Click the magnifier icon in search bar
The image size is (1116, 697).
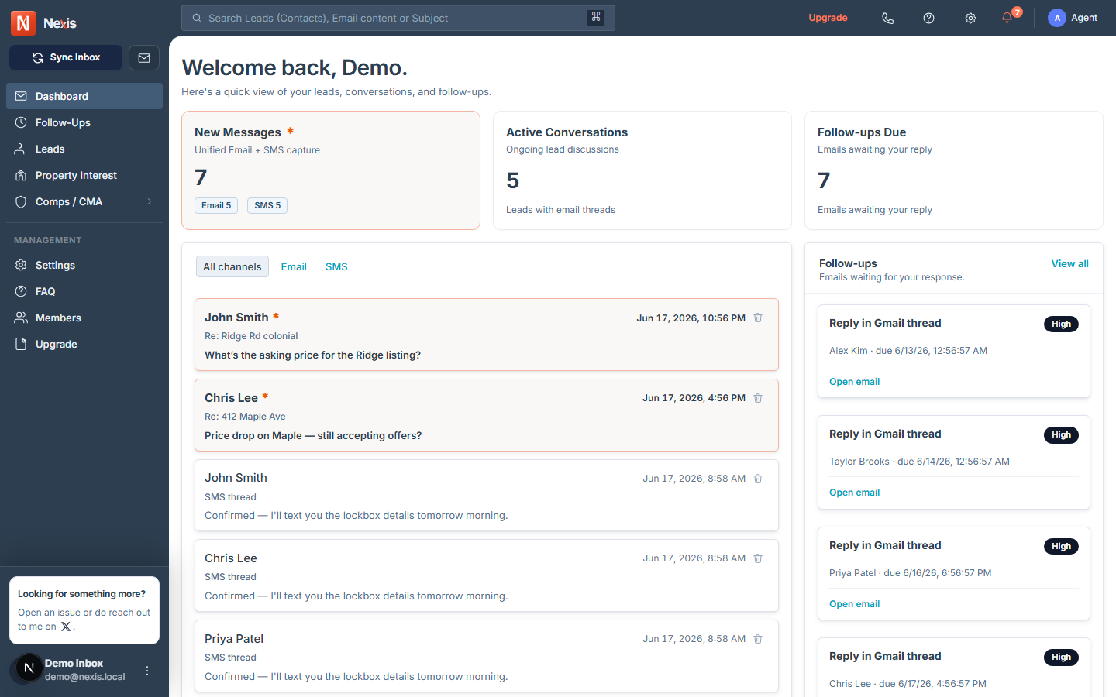point(197,18)
